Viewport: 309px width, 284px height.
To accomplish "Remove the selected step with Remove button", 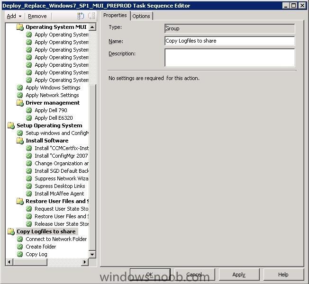I will tap(37, 16).
